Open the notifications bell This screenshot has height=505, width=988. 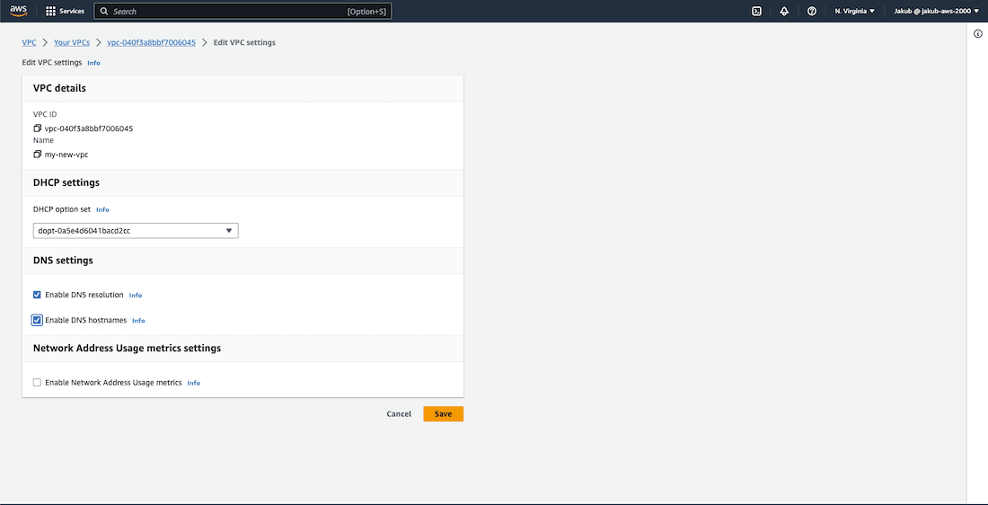coord(784,12)
